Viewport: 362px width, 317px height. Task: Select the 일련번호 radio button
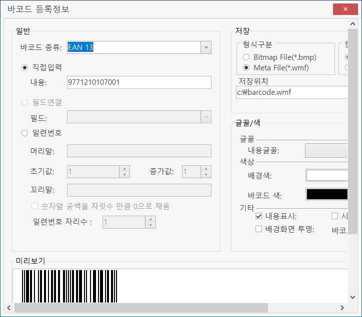click(24, 133)
